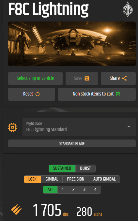The height and width of the screenshot is (221, 138).
Task: Click the Standard Blade button
Action: [72, 143]
